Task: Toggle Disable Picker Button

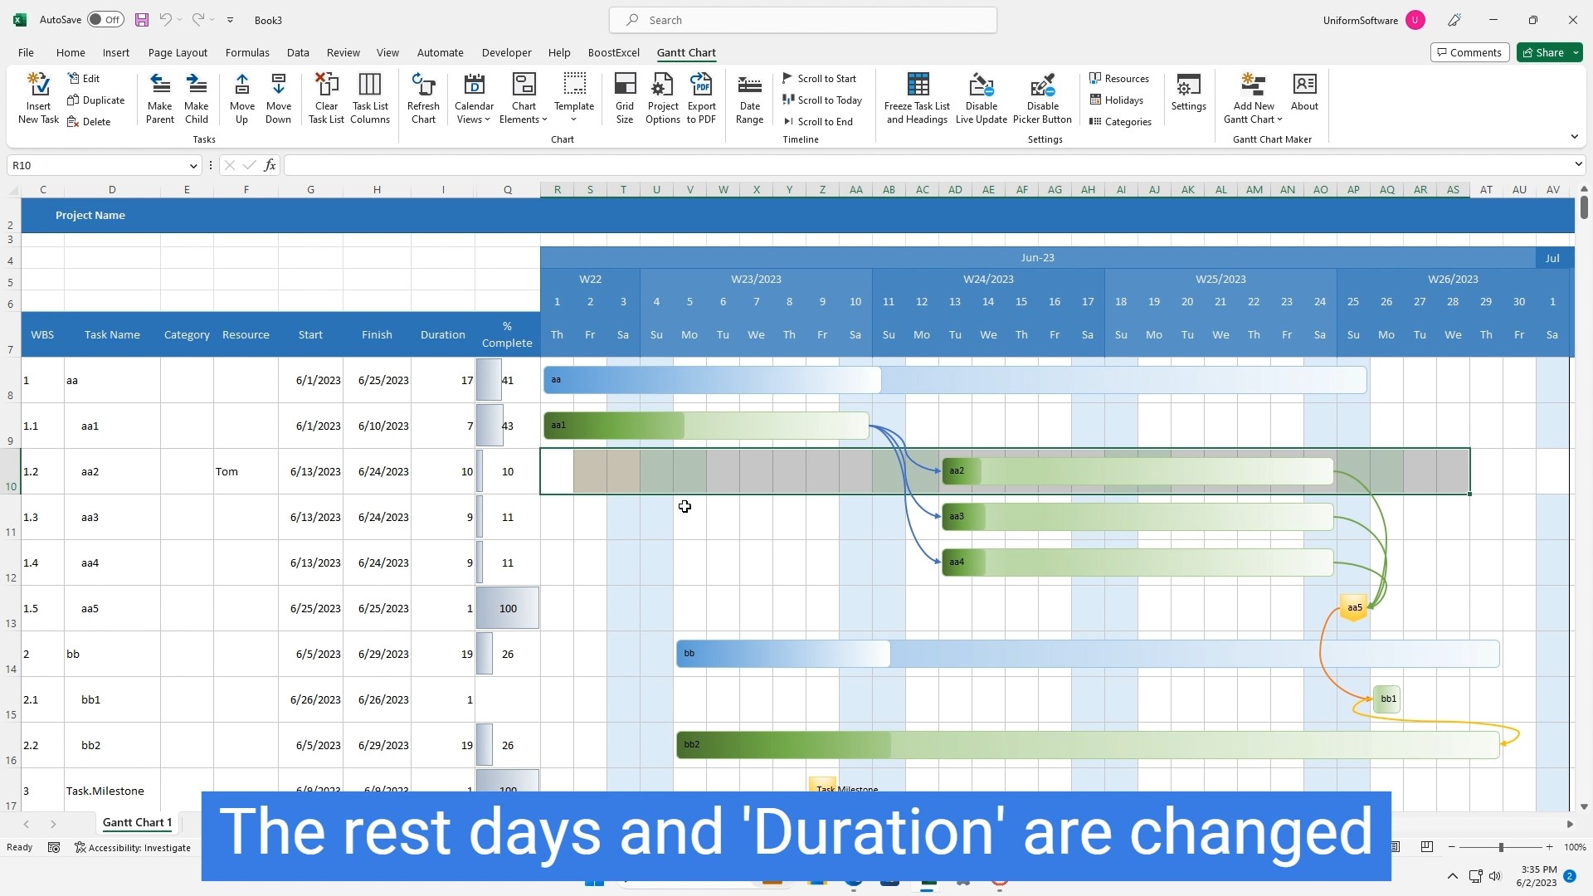Action: click(x=1042, y=85)
